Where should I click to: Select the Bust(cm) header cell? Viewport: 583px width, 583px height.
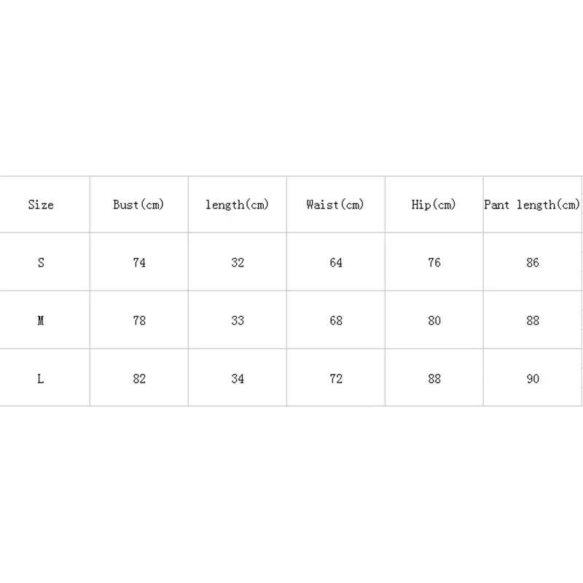pos(138,205)
